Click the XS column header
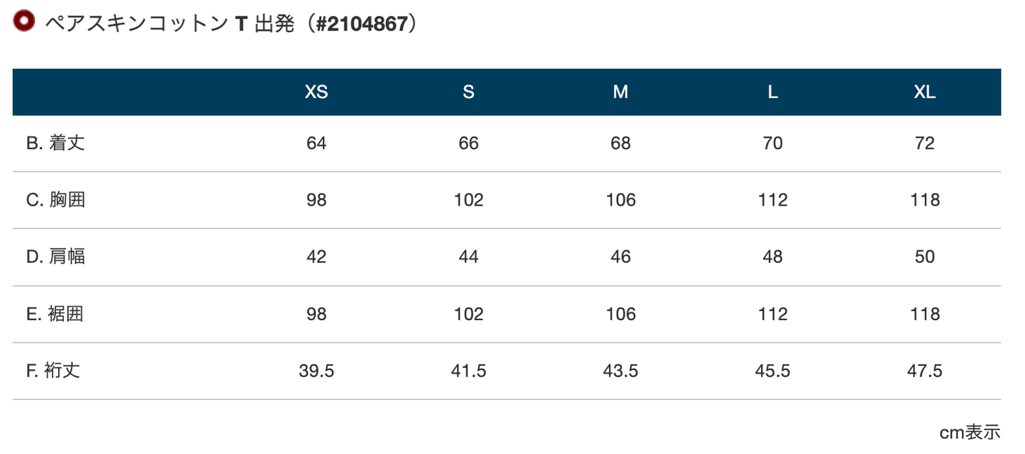Viewport: 1025px width, 454px height. click(x=316, y=92)
